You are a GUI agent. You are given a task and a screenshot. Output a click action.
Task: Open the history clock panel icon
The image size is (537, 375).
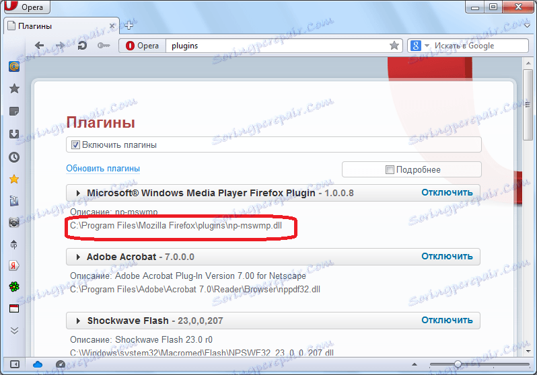[x=14, y=157]
